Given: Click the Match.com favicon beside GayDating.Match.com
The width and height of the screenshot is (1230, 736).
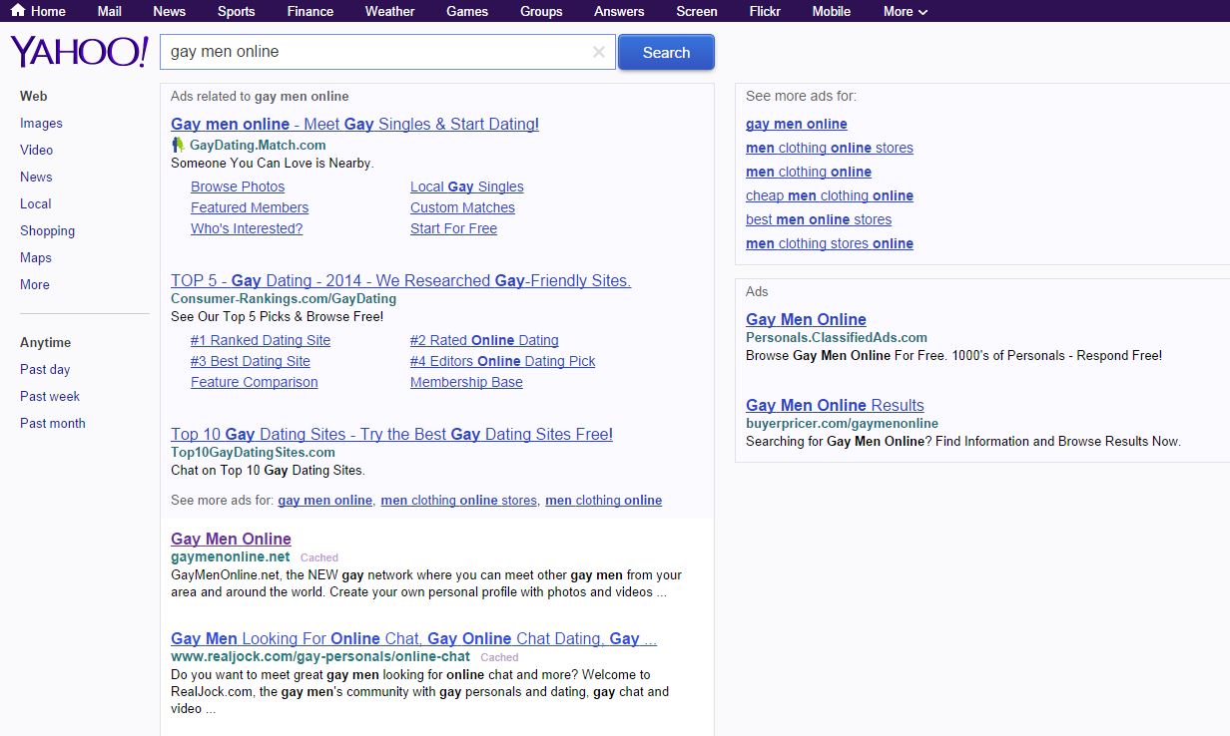Looking at the screenshot, I should (x=178, y=145).
